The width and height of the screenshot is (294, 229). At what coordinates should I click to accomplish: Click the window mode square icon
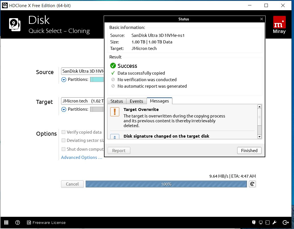pos(268,222)
